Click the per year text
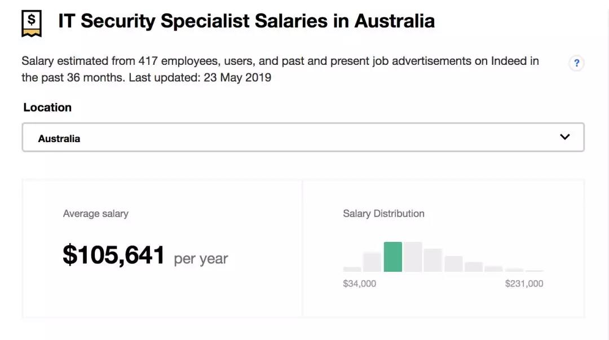This screenshot has height=340, width=609. pyautogui.click(x=201, y=259)
